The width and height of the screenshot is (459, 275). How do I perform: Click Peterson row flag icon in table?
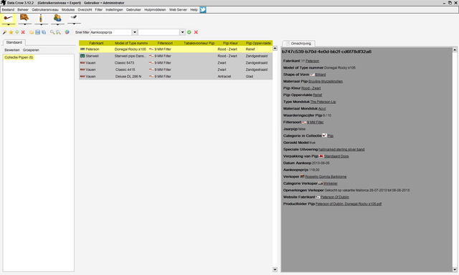[82, 49]
